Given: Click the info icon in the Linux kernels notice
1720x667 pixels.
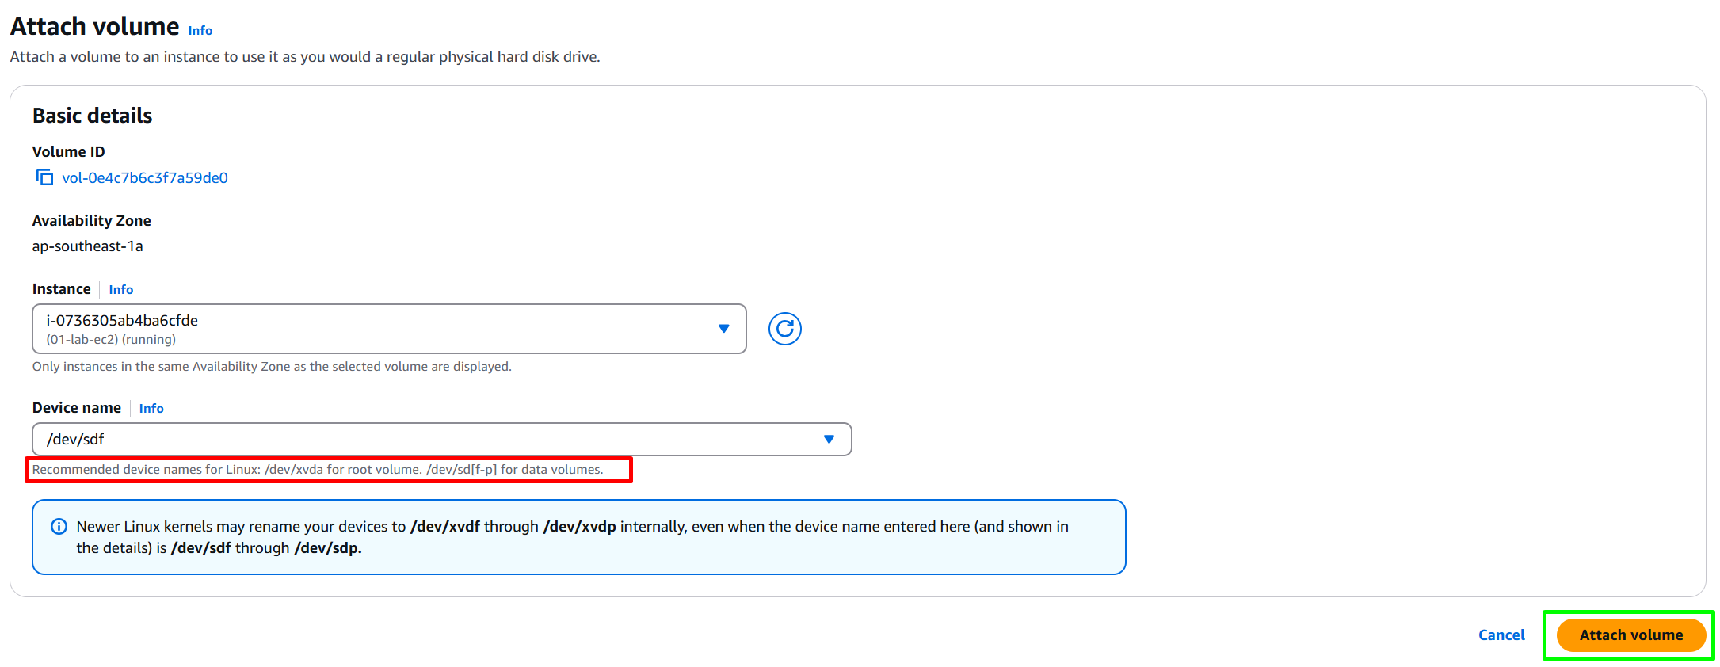Looking at the screenshot, I should [59, 527].
